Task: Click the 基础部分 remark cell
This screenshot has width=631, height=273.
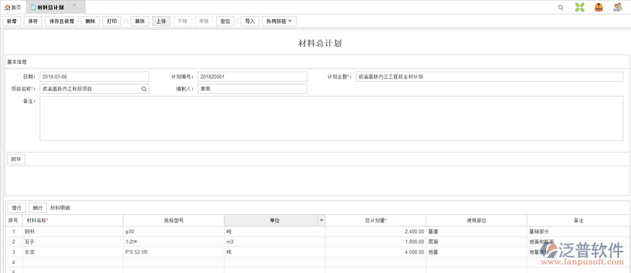Action: [578, 232]
